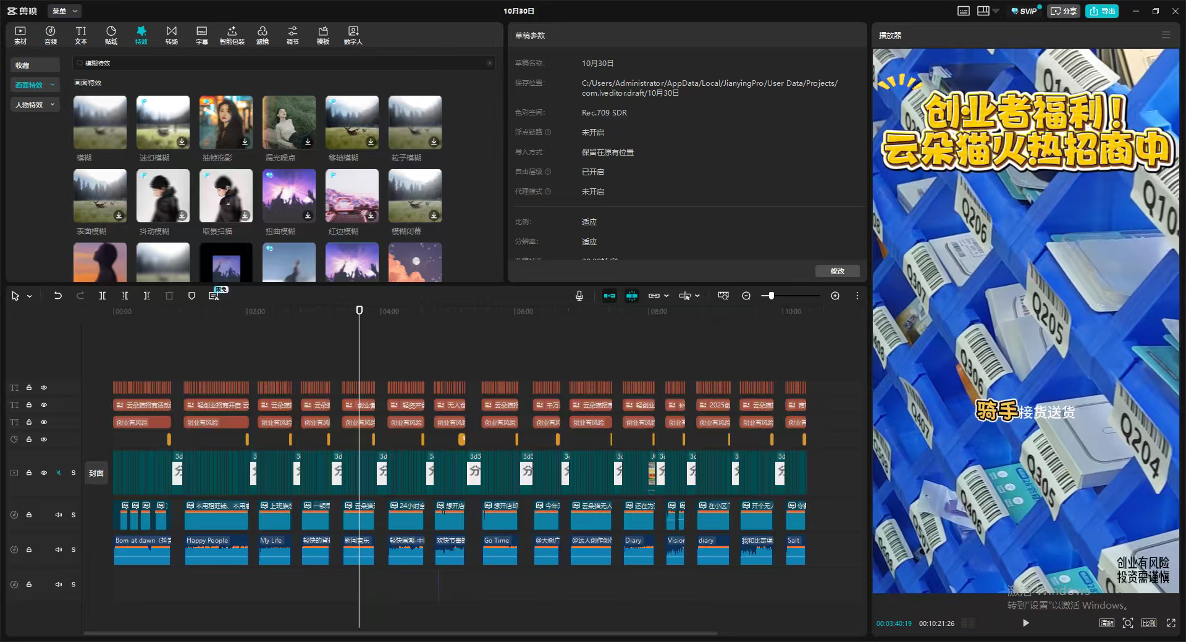Click the delete-left trim tool
This screenshot has width=1186, height=642.
[x=125, y=296]
